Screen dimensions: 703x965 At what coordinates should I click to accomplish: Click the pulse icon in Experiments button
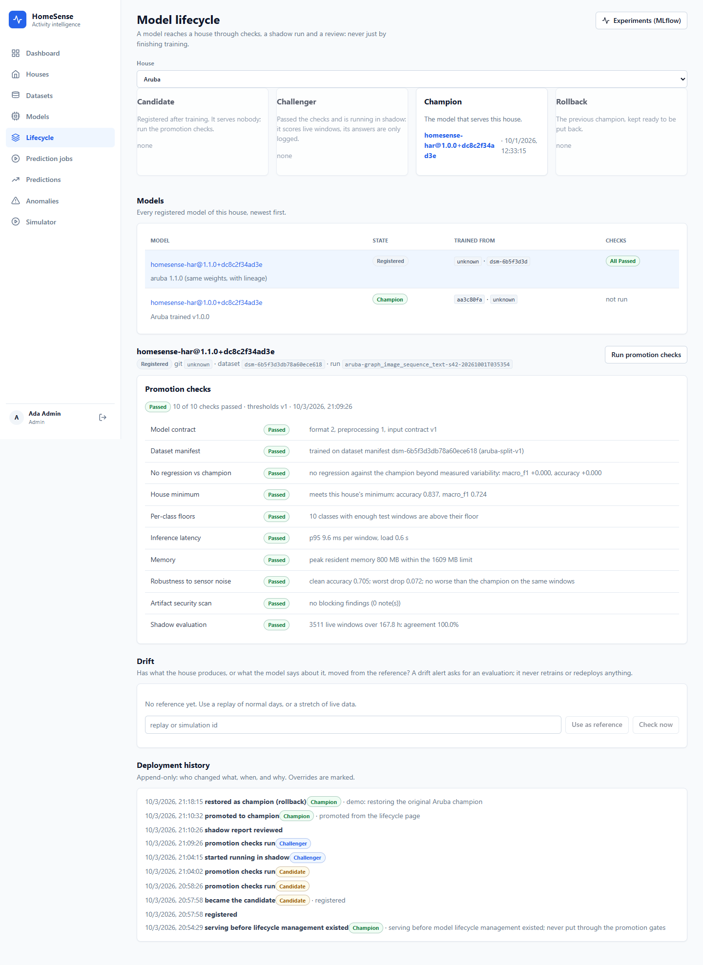(606, 20)
